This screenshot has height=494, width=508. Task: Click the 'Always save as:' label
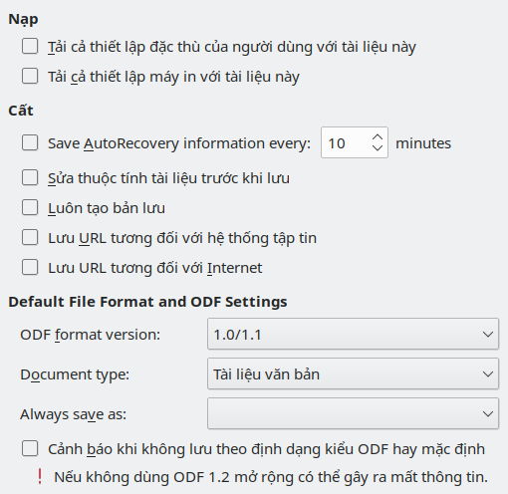pos(74,414)
